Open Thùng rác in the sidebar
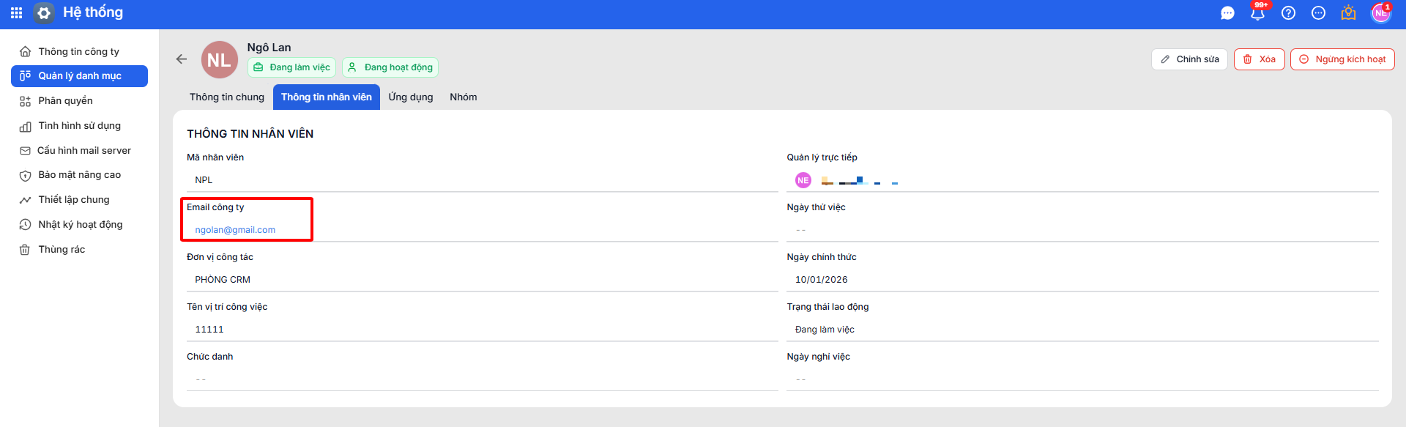The width and height of the screenshot is (1406, 427). tap(62, 250)
